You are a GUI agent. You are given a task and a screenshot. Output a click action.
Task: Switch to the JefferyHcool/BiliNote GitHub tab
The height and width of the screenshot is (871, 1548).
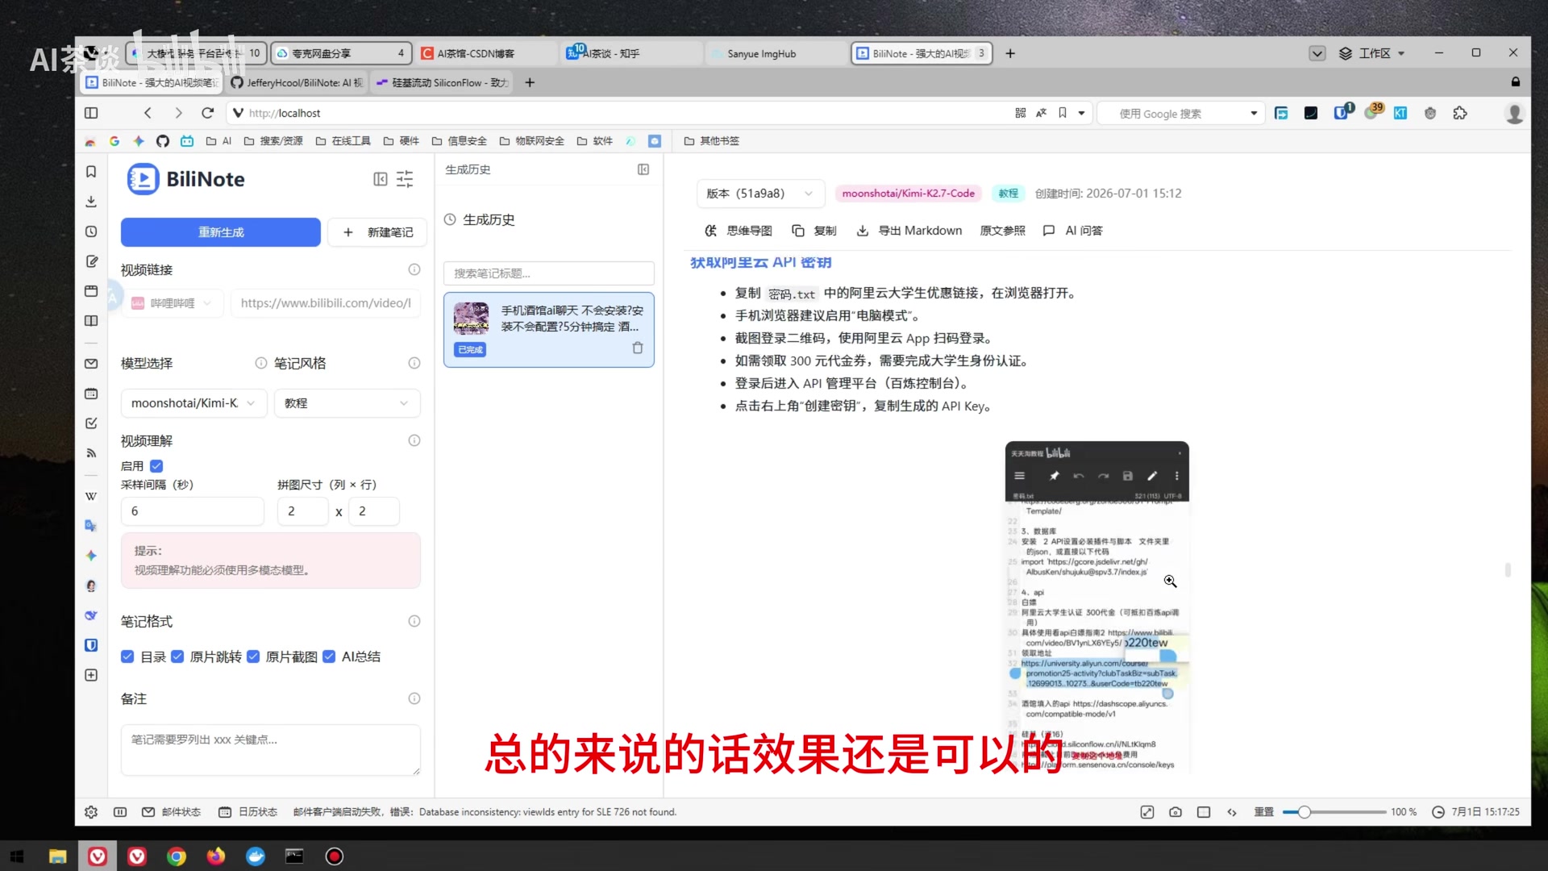296,82
